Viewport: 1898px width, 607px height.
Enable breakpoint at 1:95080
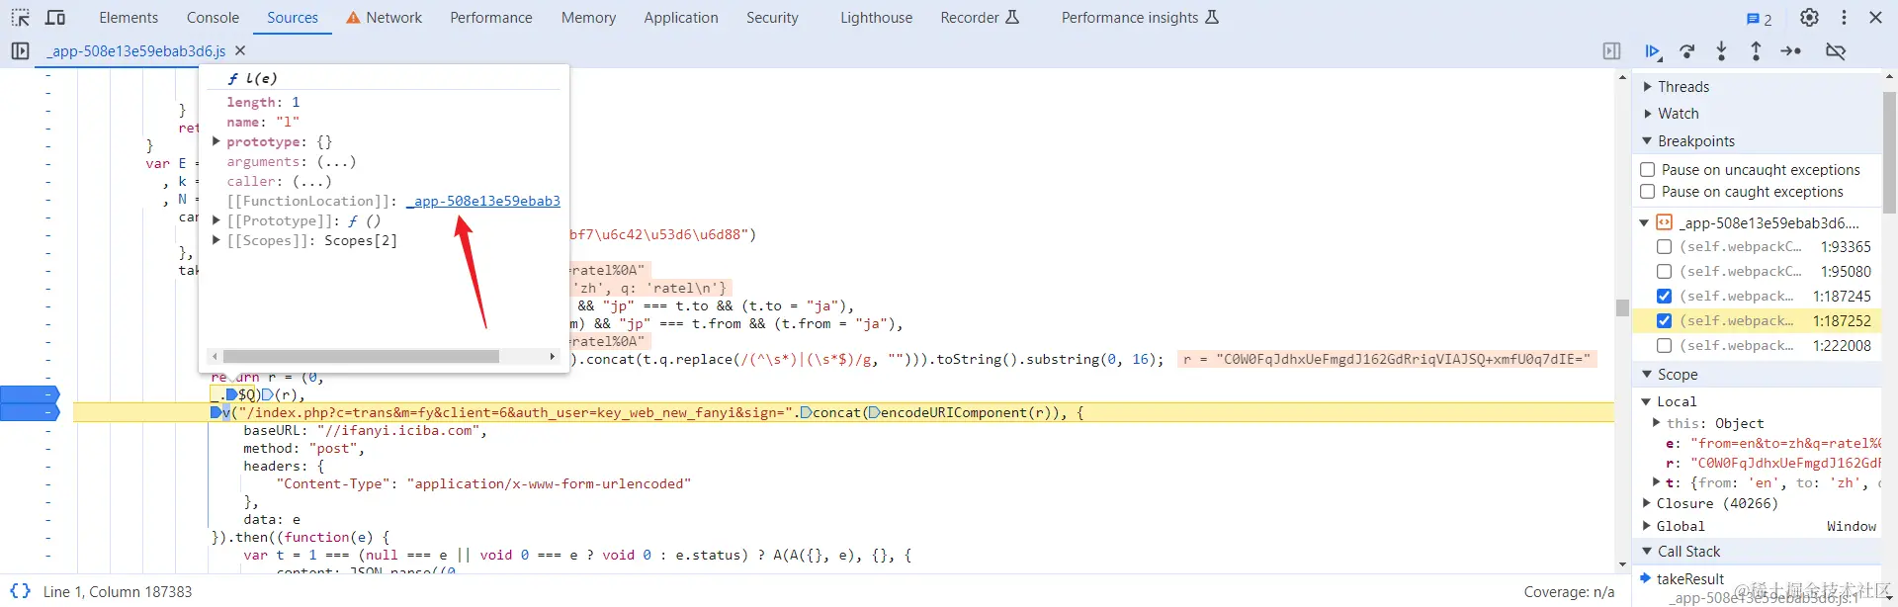click(x=1664, y=272)
